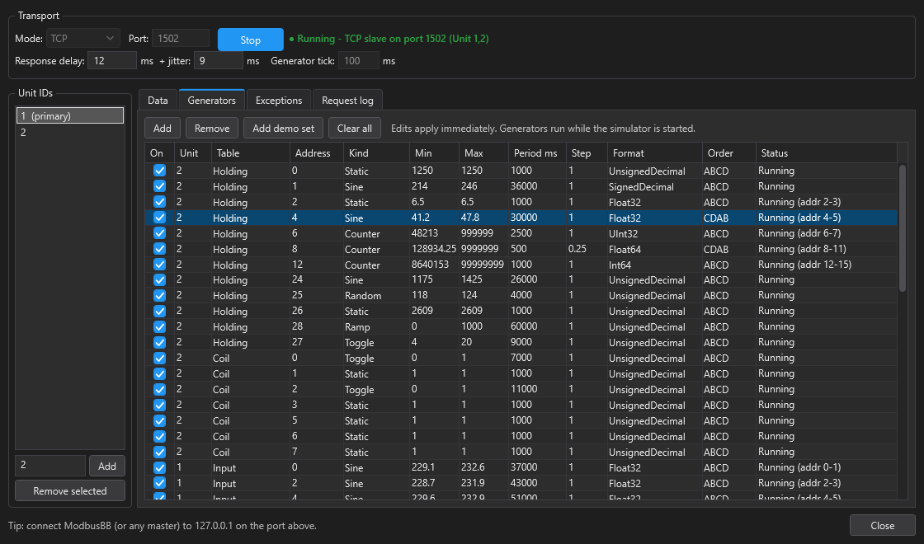Toggle the selected Holding address 4 checkbox

[x=160, y=218]
